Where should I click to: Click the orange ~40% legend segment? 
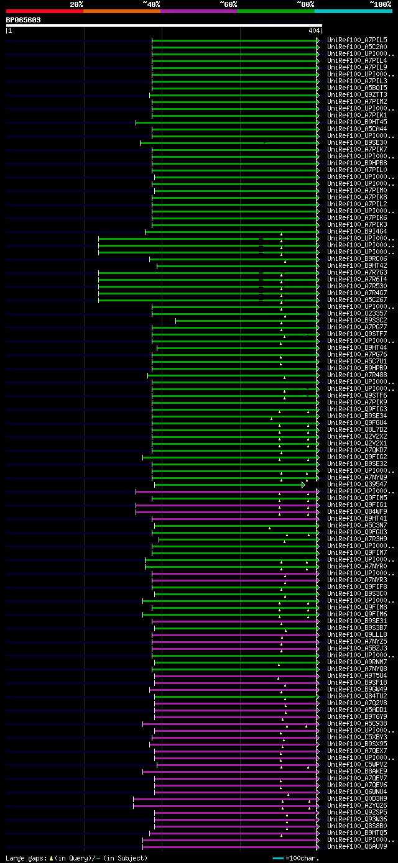click(122, 11)
